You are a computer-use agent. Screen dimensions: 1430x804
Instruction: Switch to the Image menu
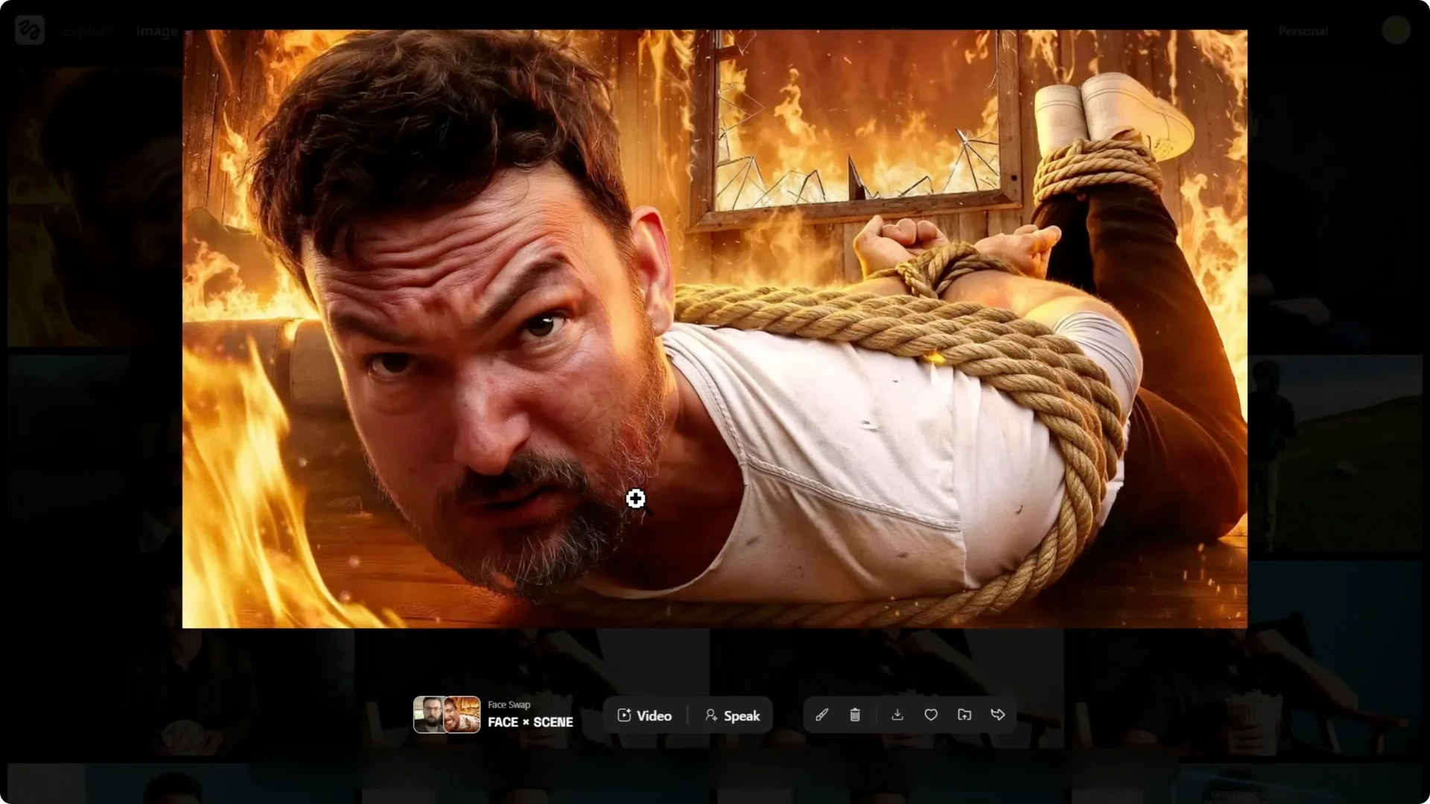156,31
